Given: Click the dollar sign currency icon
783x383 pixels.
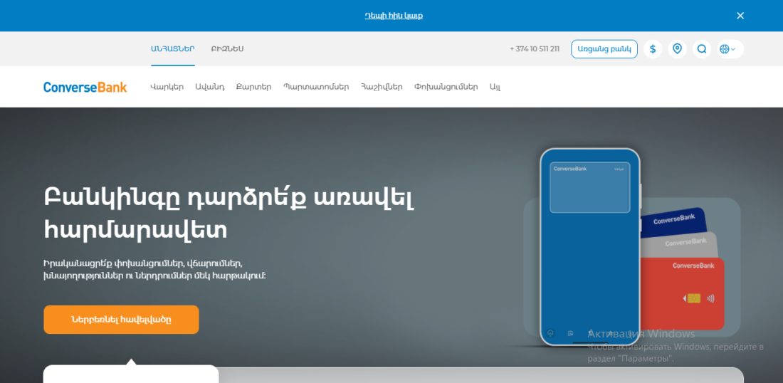Looking at the screenshot, I should (x=653, y=49).
